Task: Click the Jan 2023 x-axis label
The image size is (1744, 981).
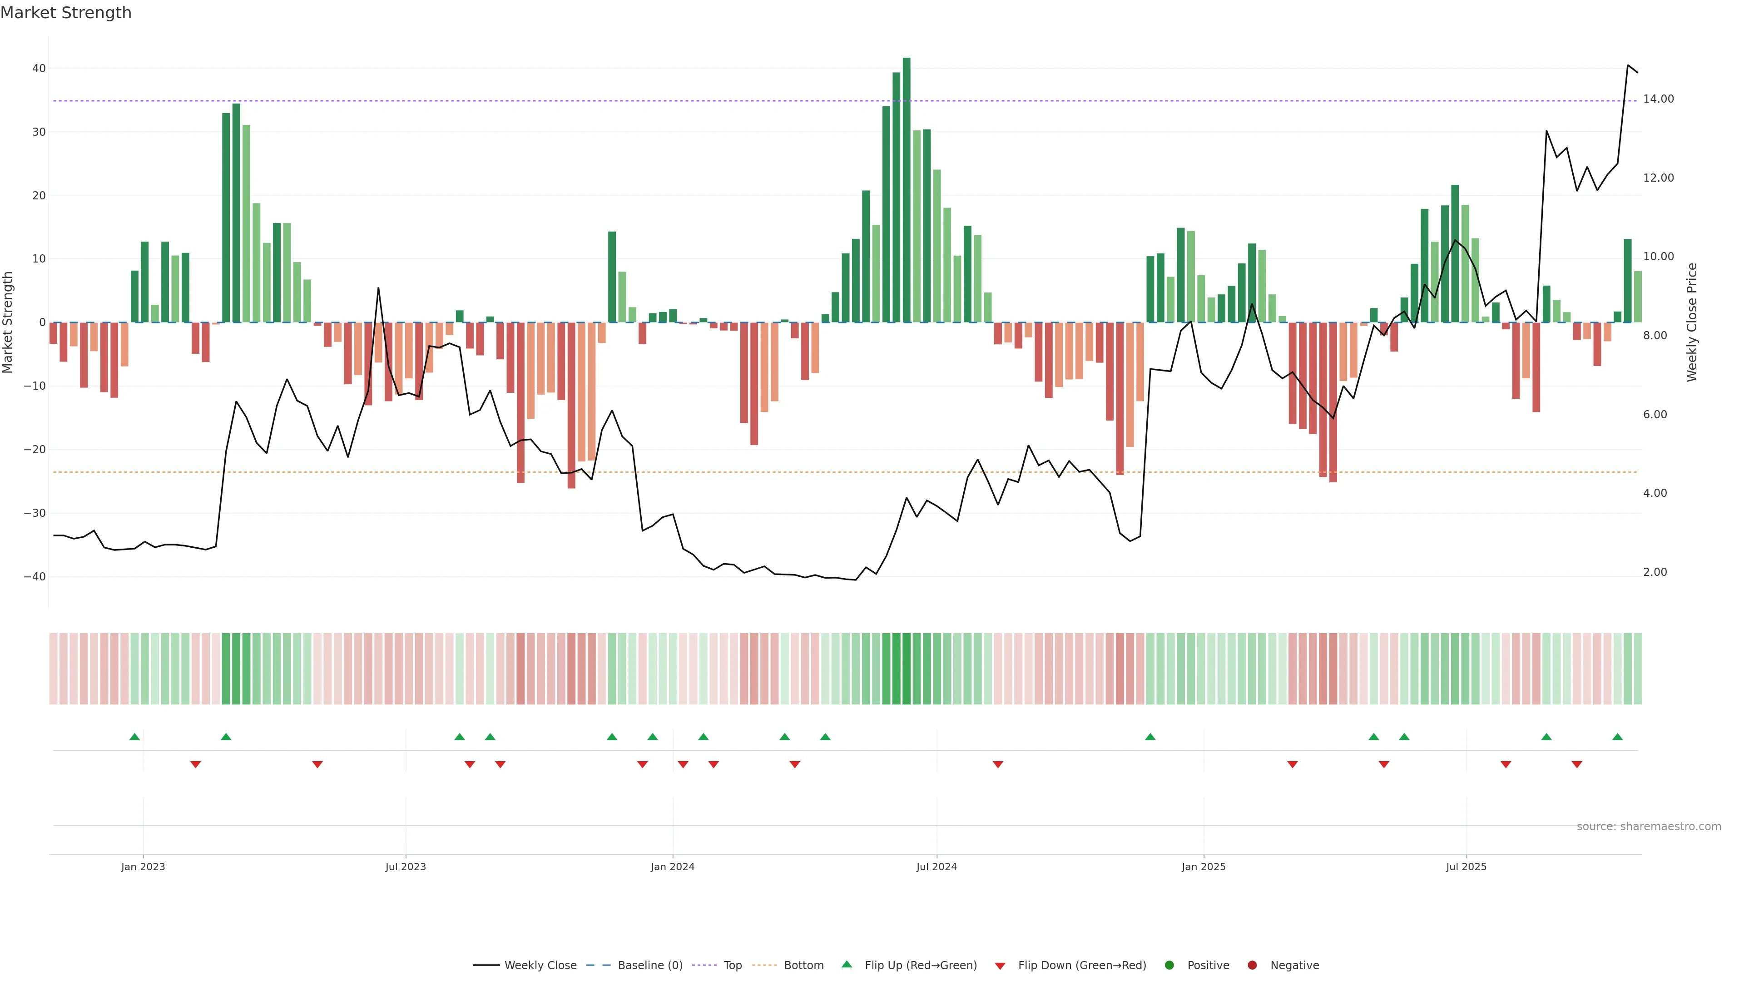Action: click(x=143, y=867)
